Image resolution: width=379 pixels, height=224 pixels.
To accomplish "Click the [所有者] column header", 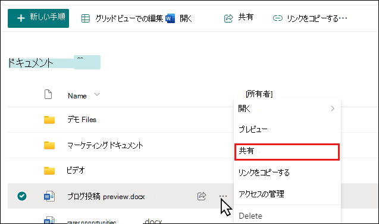I will (259, 94).
